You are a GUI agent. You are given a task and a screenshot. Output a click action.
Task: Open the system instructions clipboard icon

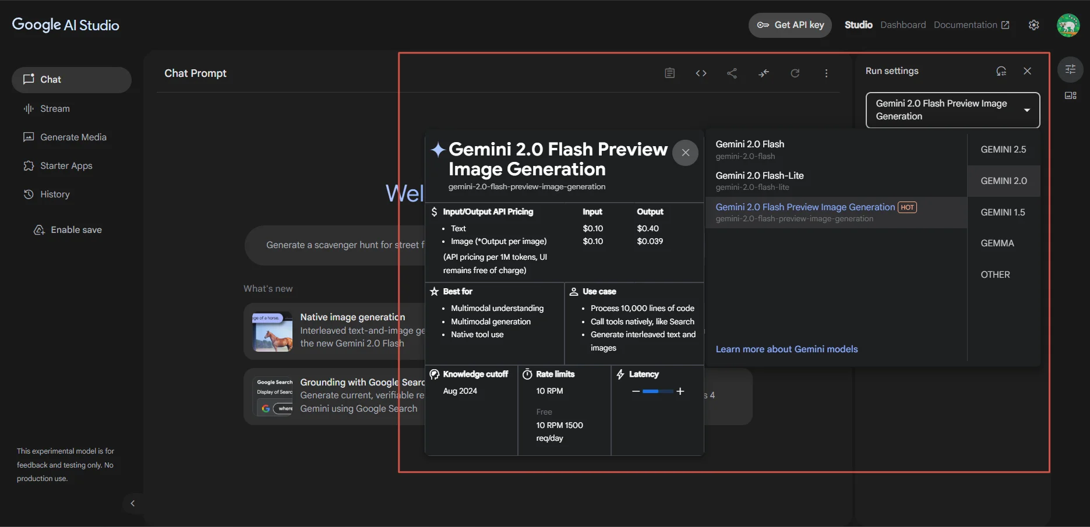670,73
